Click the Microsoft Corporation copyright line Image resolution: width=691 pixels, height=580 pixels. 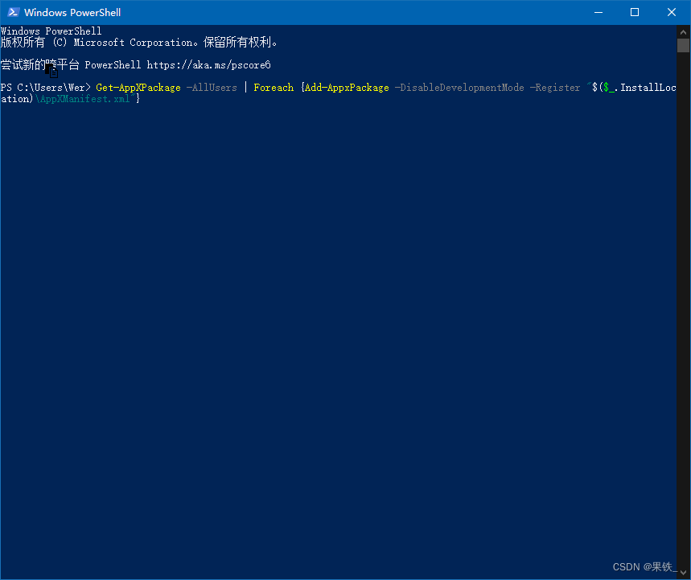139,43
